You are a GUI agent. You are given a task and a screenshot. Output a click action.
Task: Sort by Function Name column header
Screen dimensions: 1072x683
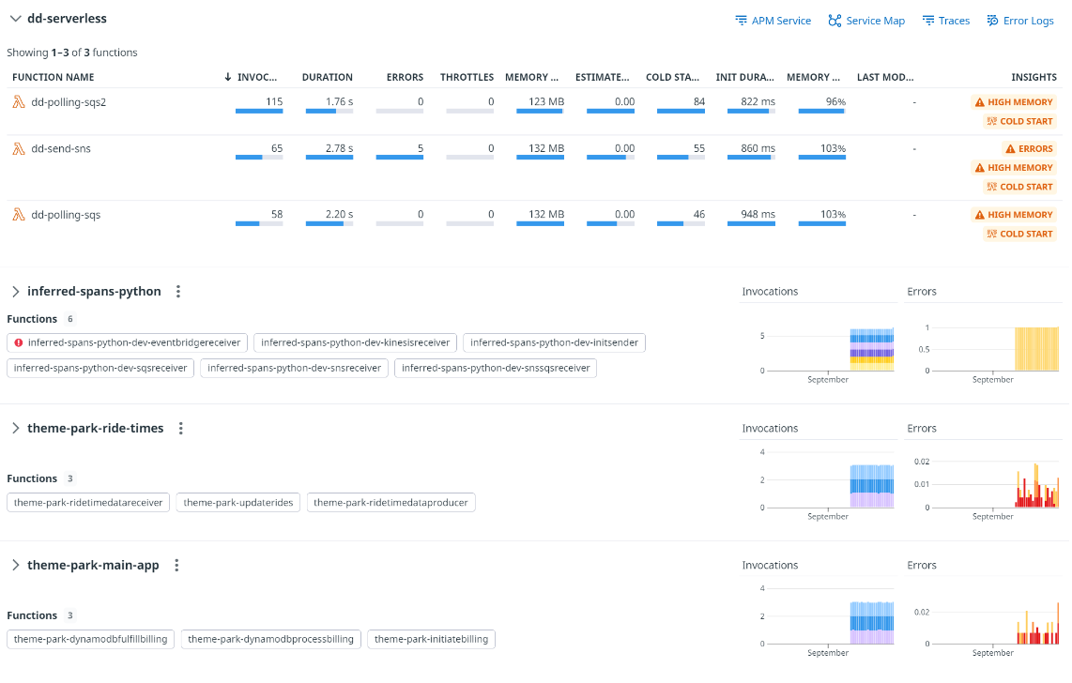coord(54,77)
